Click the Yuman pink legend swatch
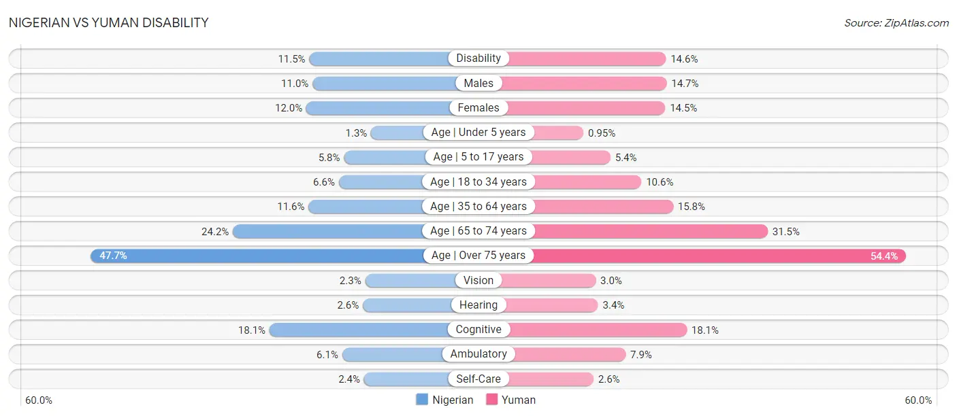The image size is (957, 416). [x=491, y=400]
